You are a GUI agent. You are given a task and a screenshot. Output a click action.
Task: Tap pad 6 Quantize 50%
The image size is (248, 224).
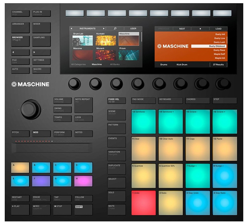(171, 176)
